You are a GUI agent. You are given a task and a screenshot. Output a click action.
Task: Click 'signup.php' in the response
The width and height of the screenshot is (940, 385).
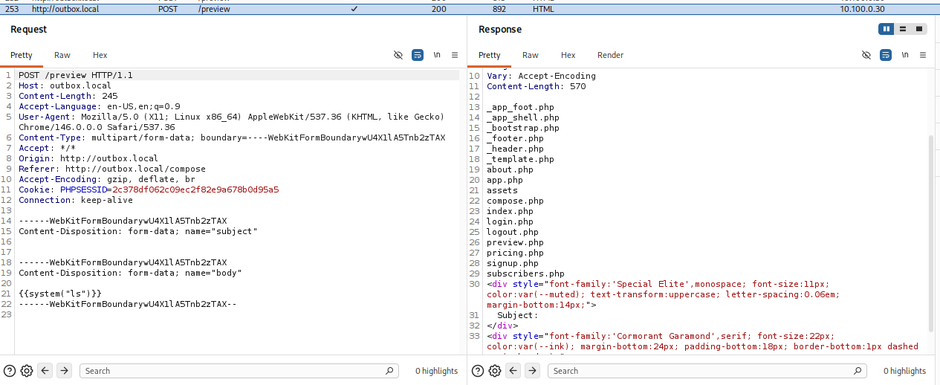(513, 263)
